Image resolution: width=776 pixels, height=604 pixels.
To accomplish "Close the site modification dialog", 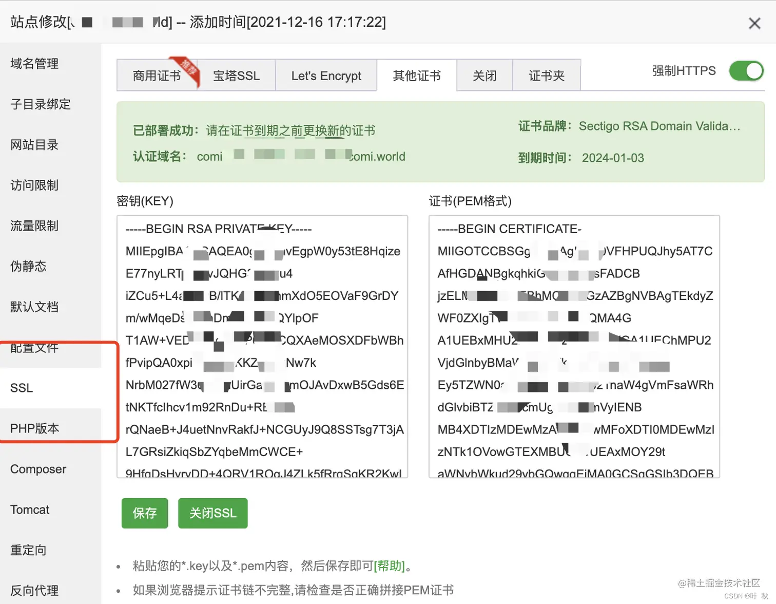I will (x=754, y=23).
